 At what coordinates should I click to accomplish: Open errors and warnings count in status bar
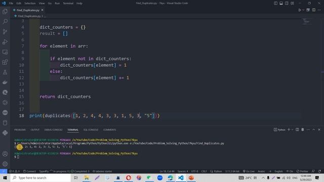[14, 171]
